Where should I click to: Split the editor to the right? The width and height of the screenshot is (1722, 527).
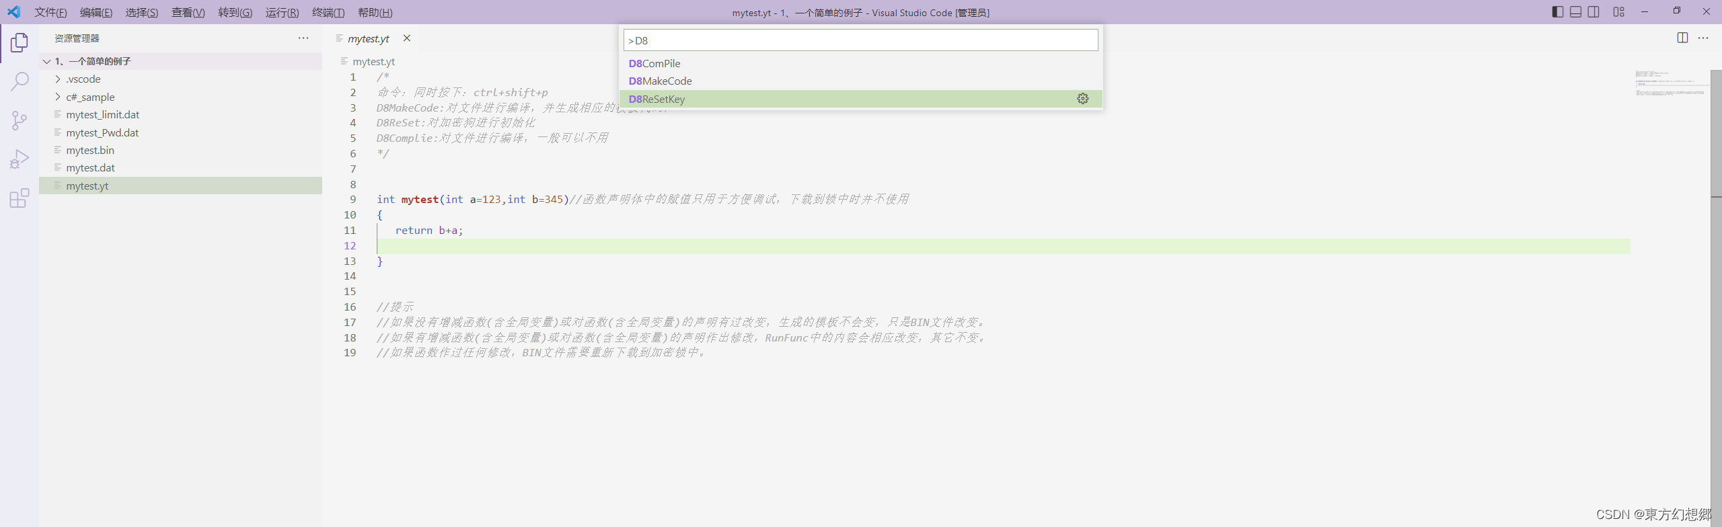coord(1682,38)
